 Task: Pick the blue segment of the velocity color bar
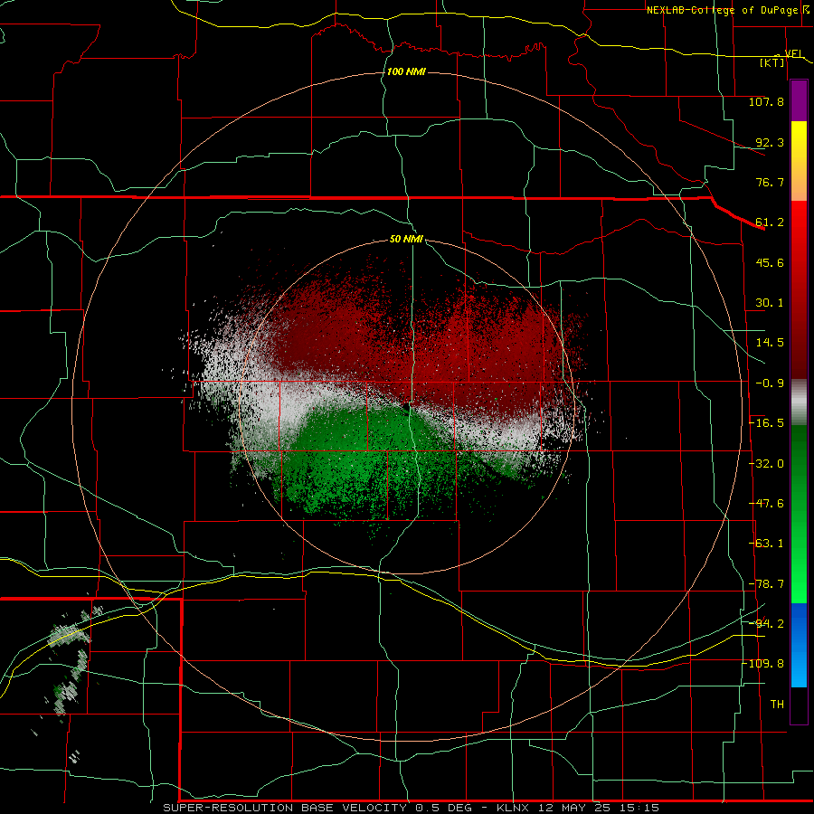click(x=799, y=645)
